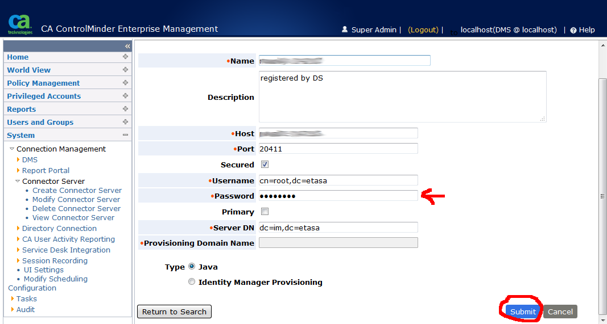Expand World View plus icon
607x324 pixels.
coord(125,70)
